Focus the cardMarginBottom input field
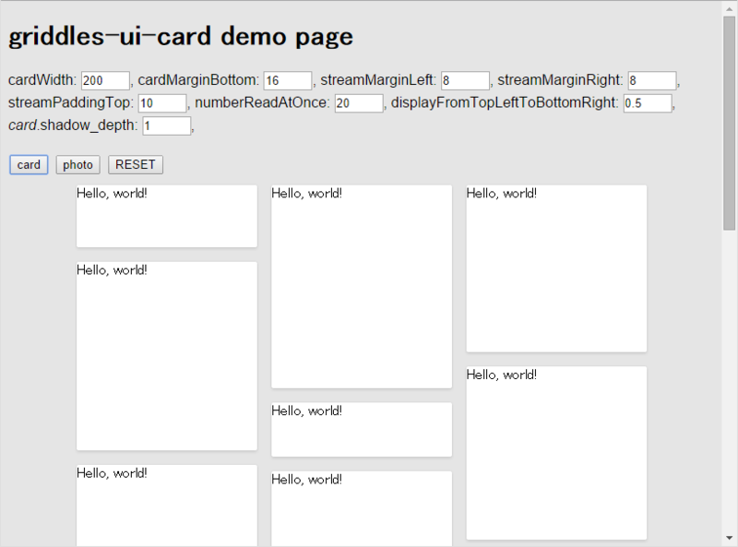738x547 pixels. pyautogui.click(x=288, y=80)
